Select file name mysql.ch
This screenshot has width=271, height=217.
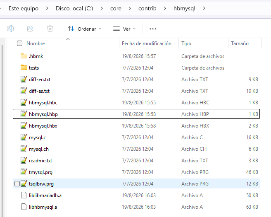(39, 149)
